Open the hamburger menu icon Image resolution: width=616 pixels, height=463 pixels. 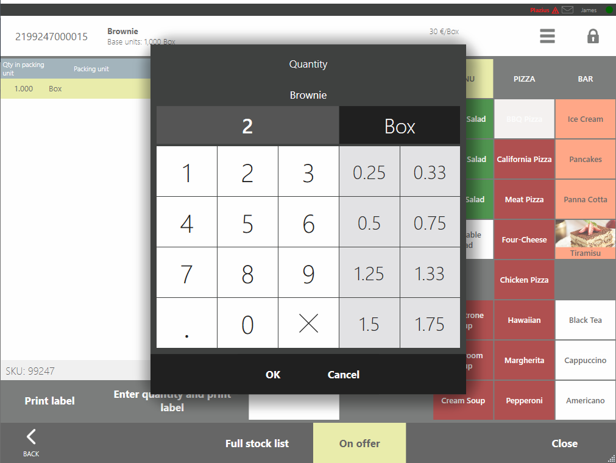(x=547, y=37)
